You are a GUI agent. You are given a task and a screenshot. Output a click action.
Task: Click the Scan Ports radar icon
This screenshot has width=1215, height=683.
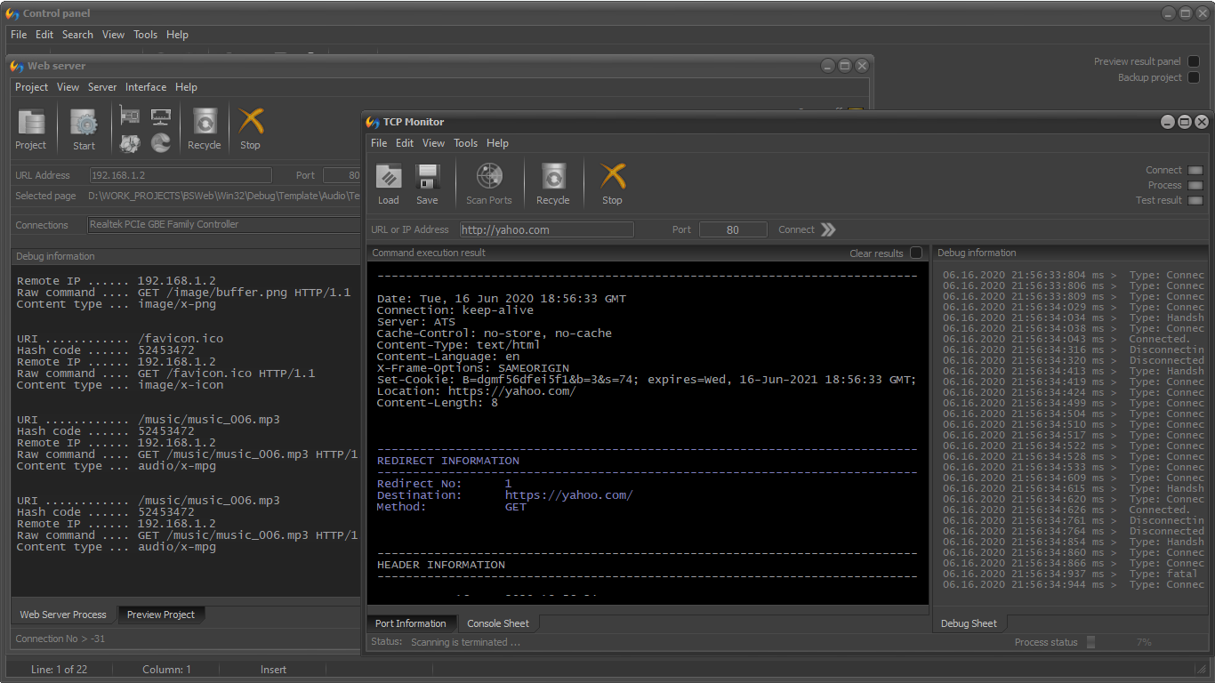[x=489, y=178]
